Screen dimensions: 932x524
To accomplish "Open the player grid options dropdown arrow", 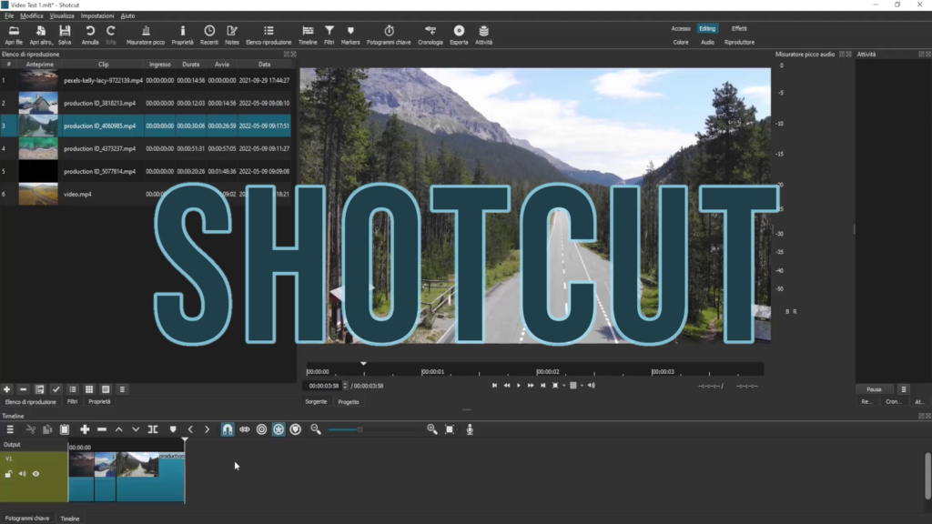I will tap(582, 386).
